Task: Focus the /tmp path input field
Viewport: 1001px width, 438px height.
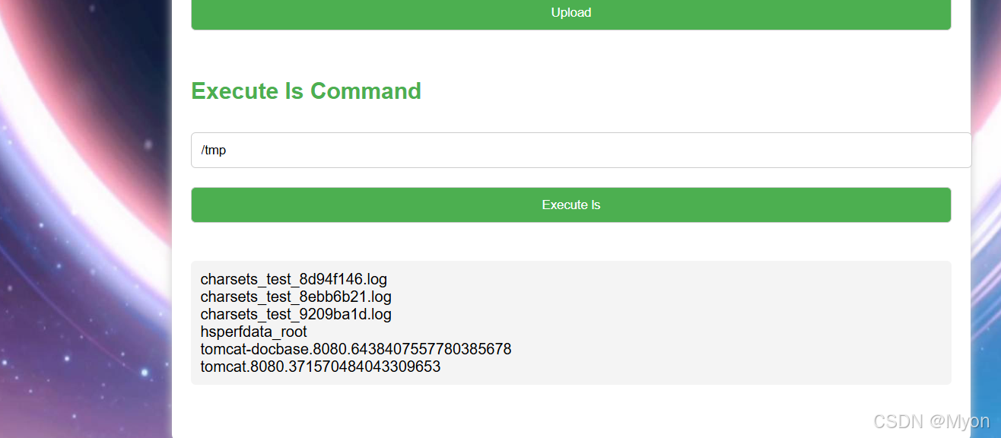Action: 581,150
